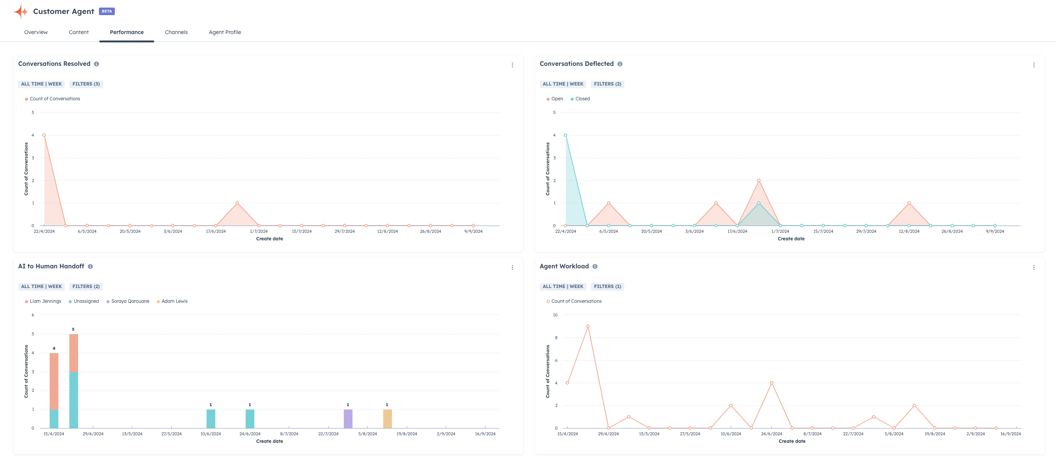Click ALL TIME | WEEK tag in Conversations Resolved
The image size is (1056, 458).
click(41, 84)
